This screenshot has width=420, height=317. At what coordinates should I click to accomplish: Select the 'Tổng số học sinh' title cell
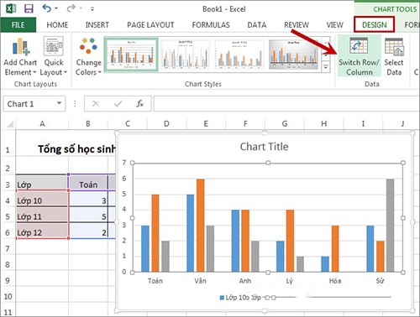pos(76,149)
